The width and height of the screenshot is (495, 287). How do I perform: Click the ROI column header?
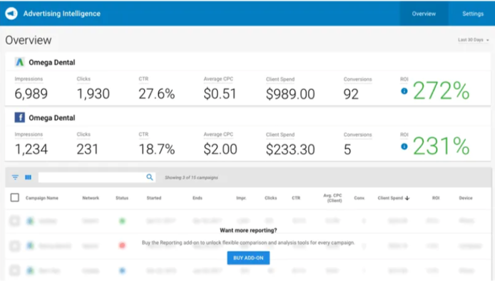[435, 198]
